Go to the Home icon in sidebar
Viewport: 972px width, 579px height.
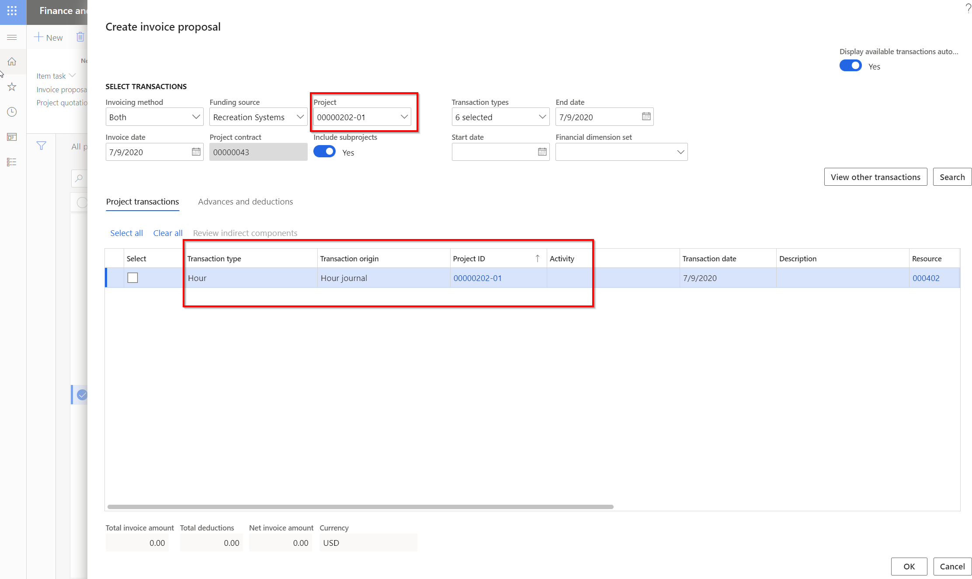pyautogui.click(x=12, y=62)
